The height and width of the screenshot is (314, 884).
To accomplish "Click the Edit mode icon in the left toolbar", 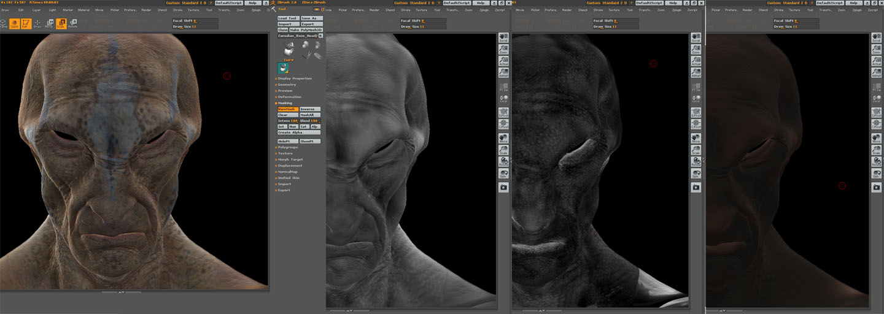I will click(25, 24).
